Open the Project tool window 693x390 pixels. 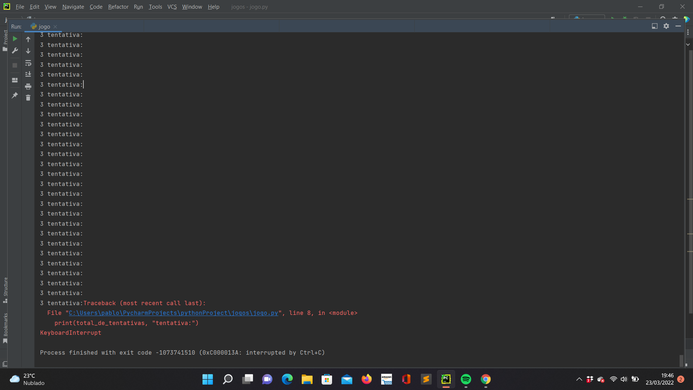[x=5, y=40]
